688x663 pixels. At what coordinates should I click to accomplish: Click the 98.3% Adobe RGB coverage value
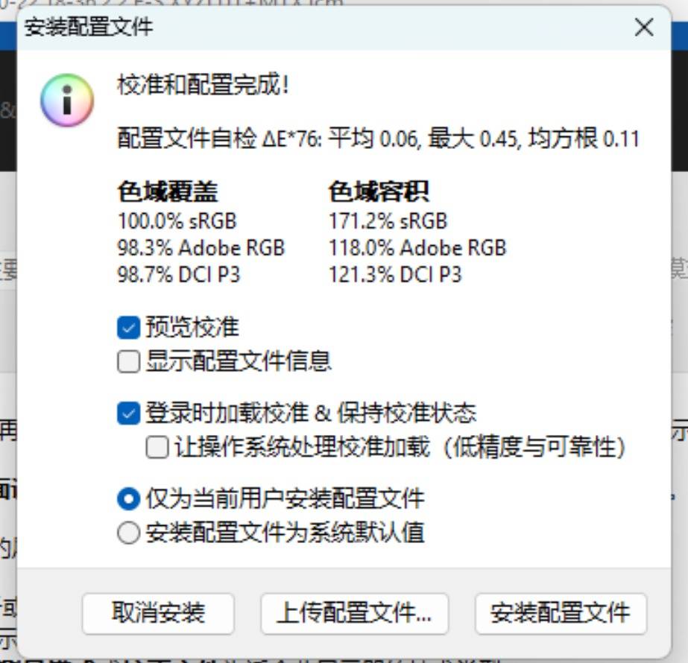click(x=201, y=248)
